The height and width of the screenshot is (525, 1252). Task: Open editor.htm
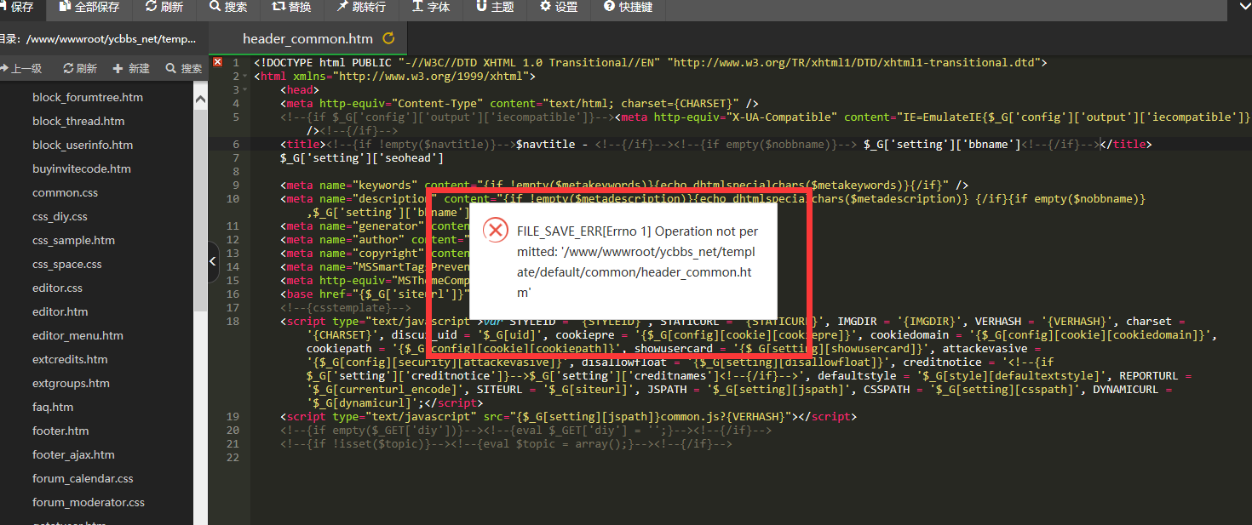point(60,311)
